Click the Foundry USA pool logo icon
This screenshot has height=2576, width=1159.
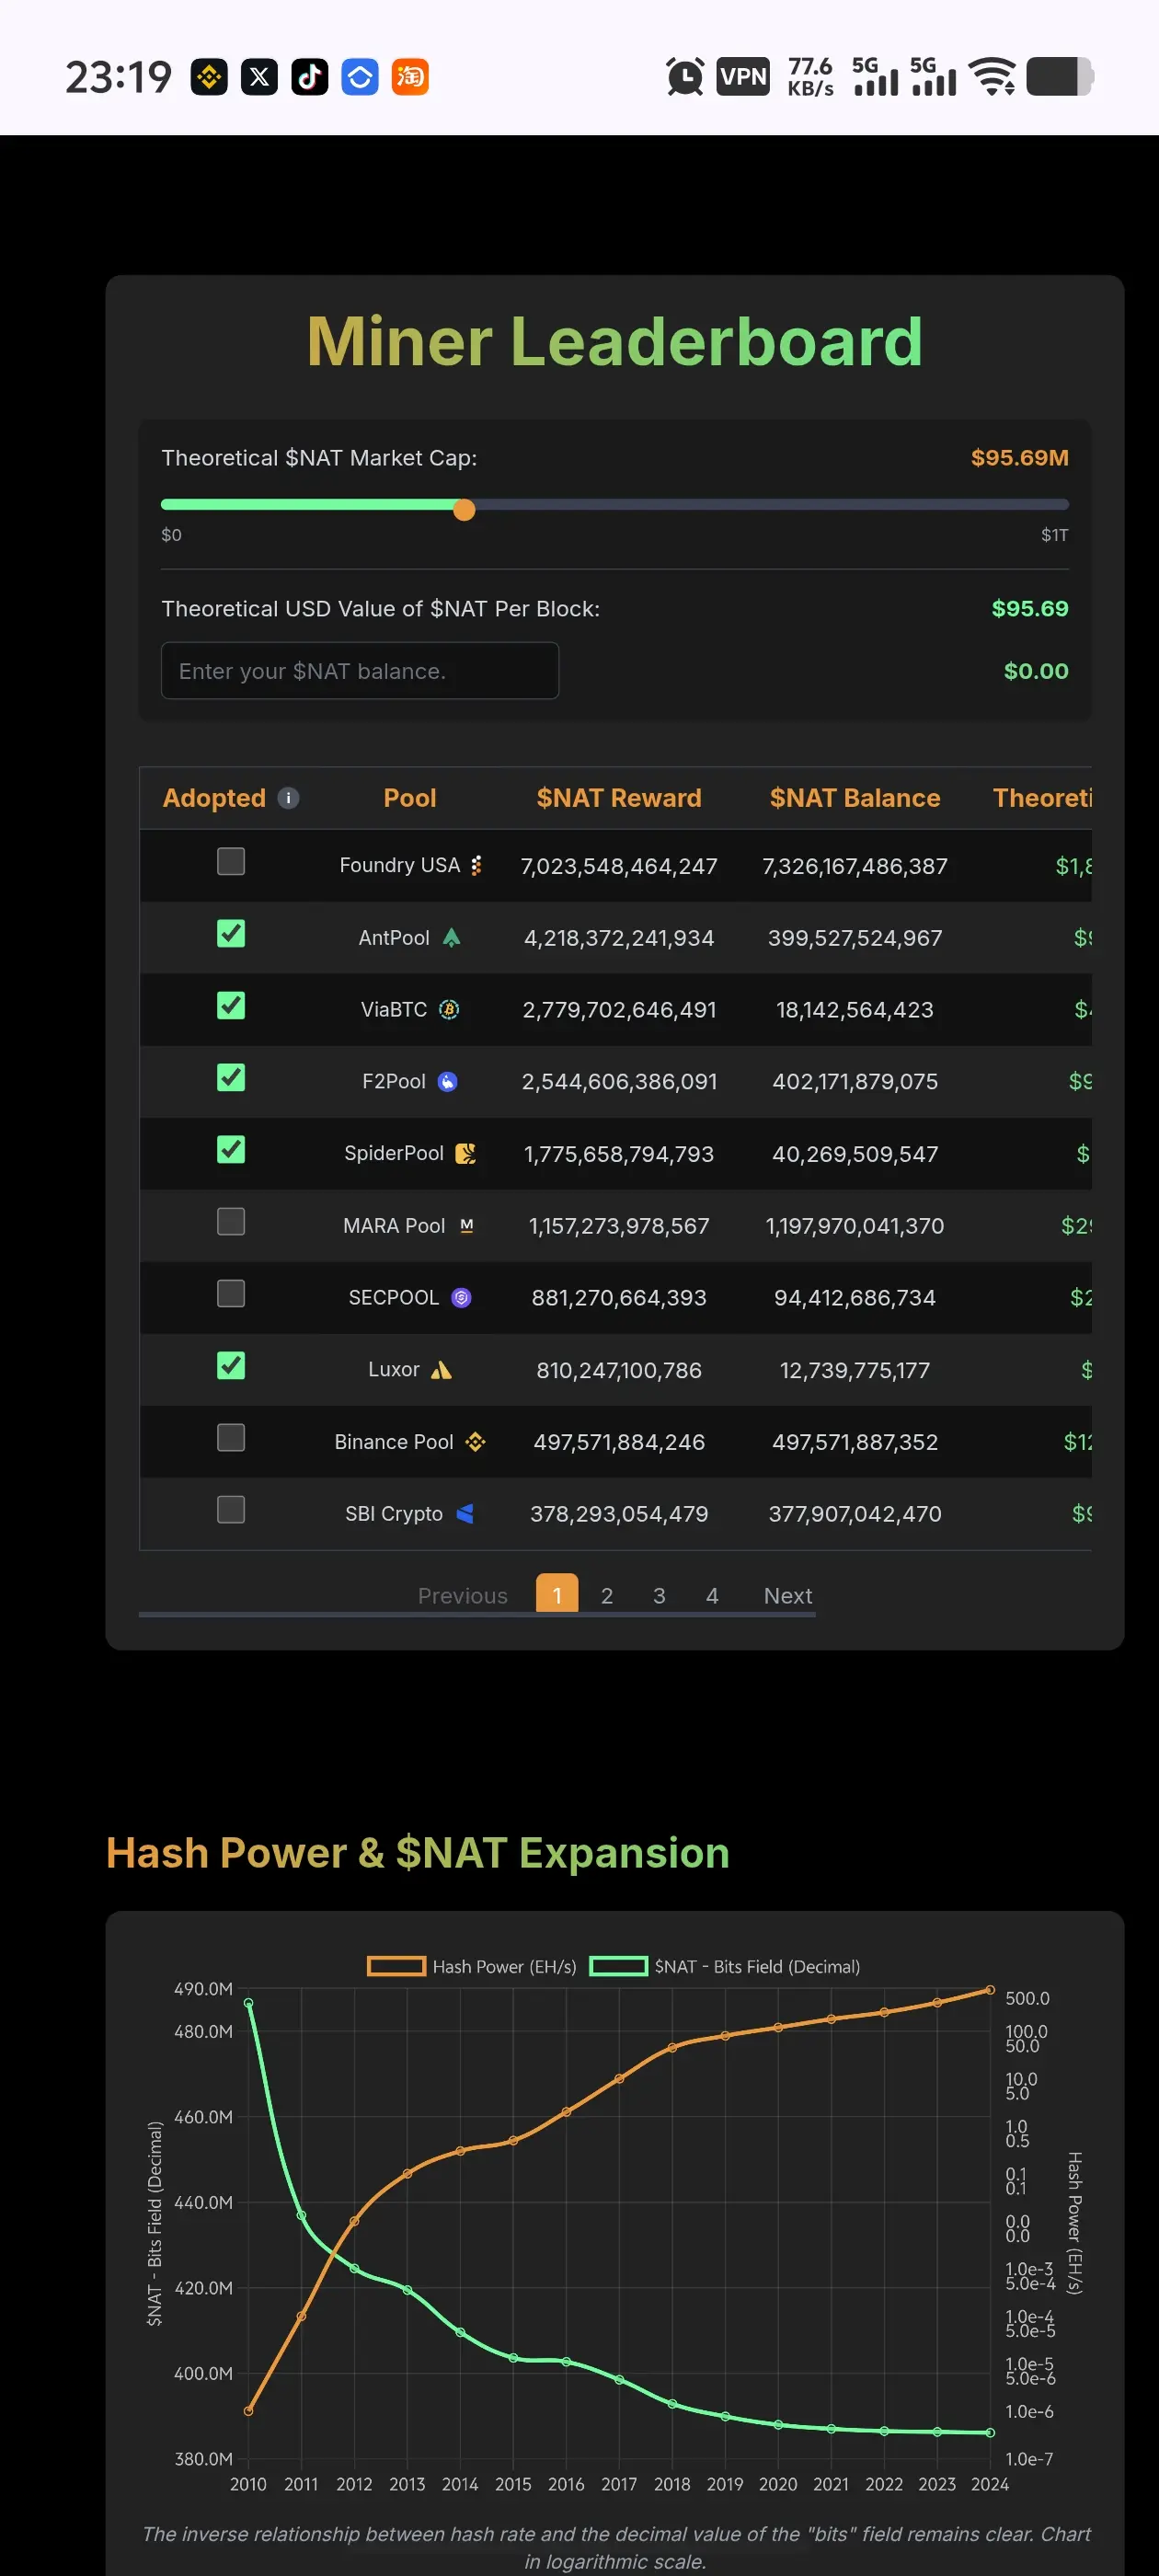click(476, 865)
